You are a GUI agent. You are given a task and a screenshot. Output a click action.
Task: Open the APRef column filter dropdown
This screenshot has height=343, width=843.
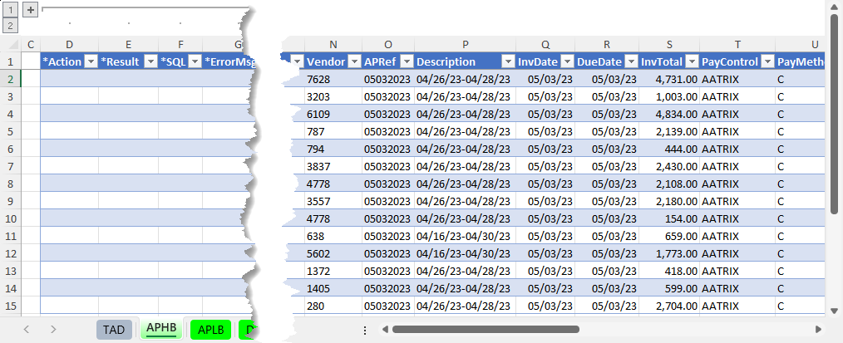pyautogui.click(x=407, y=61)
